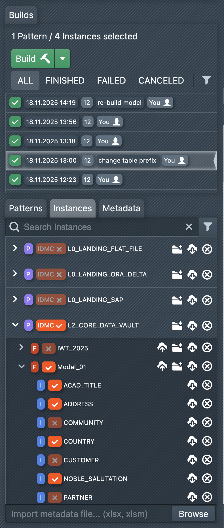Enable the COMMUNITY instance checkbox

click(x=55, y=423)
